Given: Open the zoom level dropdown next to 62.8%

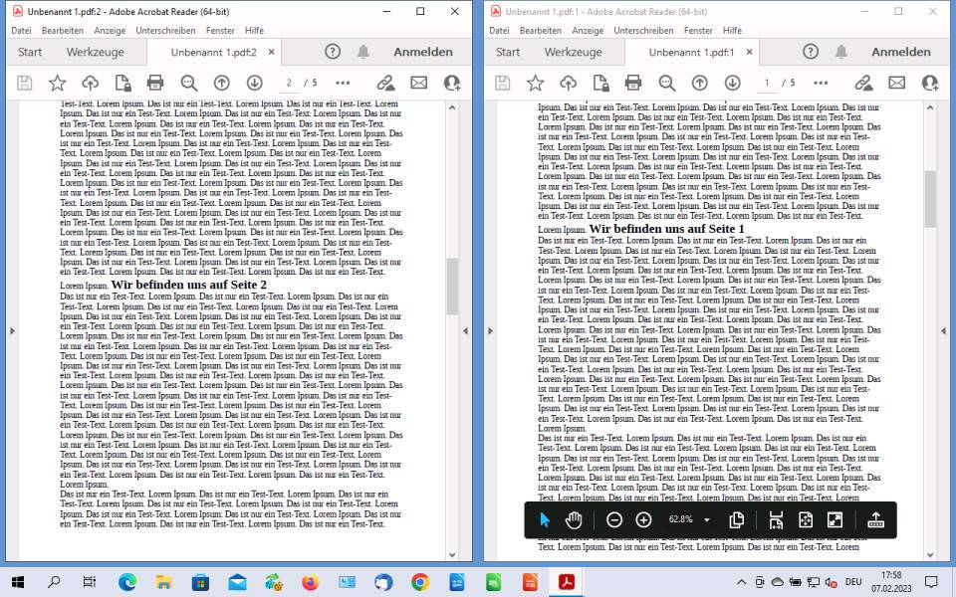Looking at the screenshot, I should [706, 519].
